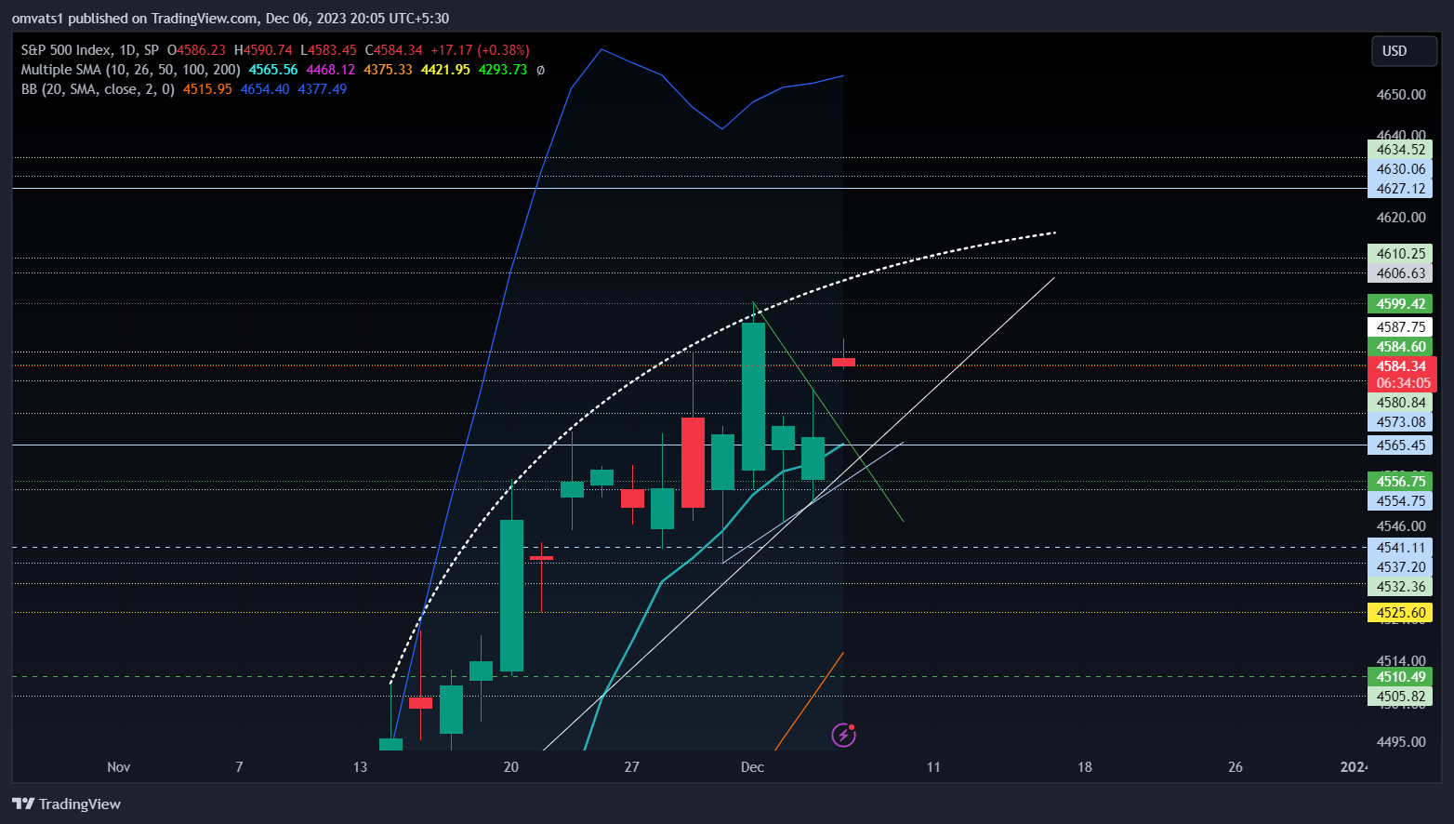1454x824 pixels.
Task: Select price label 4580.84
Action: (x=1400, y=403)
